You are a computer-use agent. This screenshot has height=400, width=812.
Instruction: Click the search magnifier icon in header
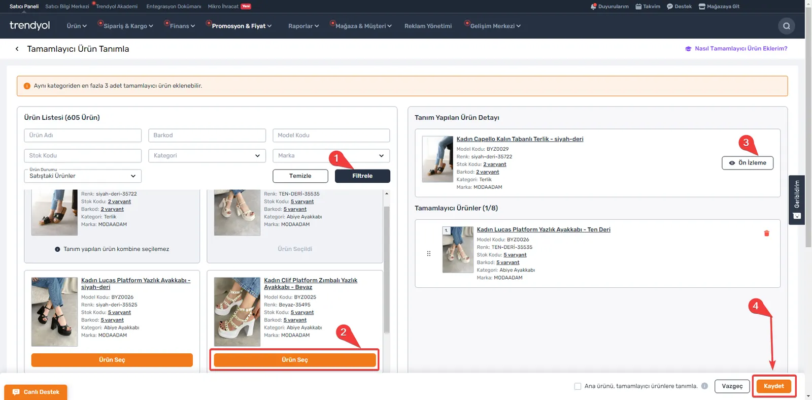click(x=786, y=26)
